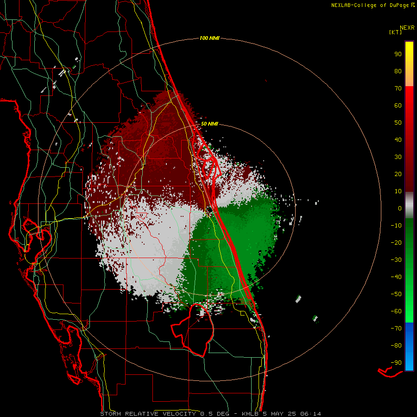Click the 20 value on velocity scale
This screenshot has width=417, height=417.
point(398,174)
